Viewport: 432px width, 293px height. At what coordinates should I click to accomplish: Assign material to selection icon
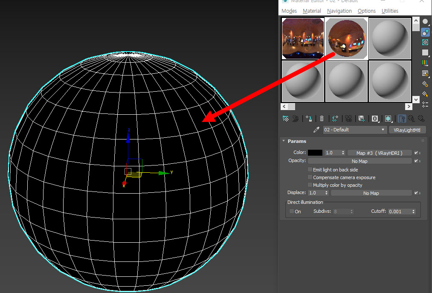[x=309, y=119]
